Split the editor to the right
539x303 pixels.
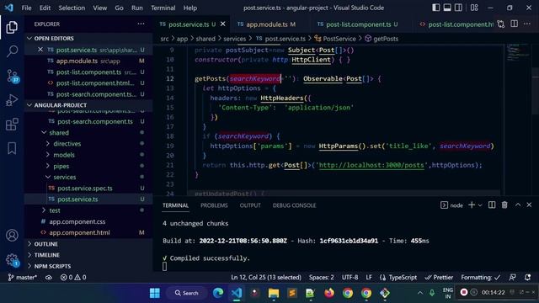(x=515, y=24)
